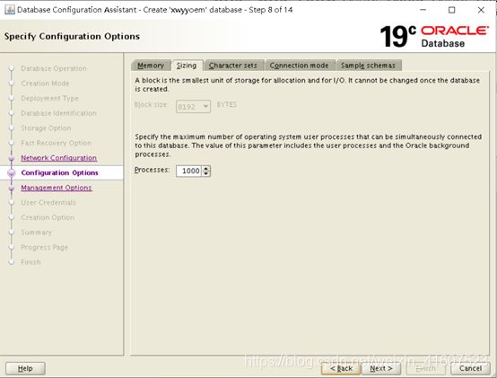Maximize the assistant window
Screen dimensions: 497x378
pyautogui.click(x=451, y=10)
